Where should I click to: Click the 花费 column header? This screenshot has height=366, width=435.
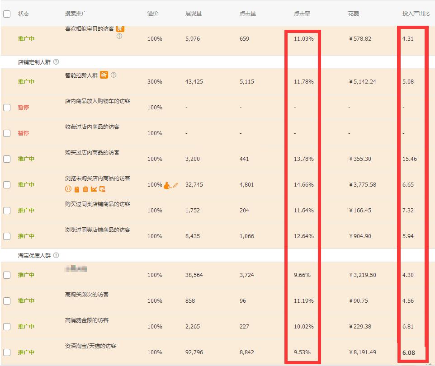click(x=352, y=14)
